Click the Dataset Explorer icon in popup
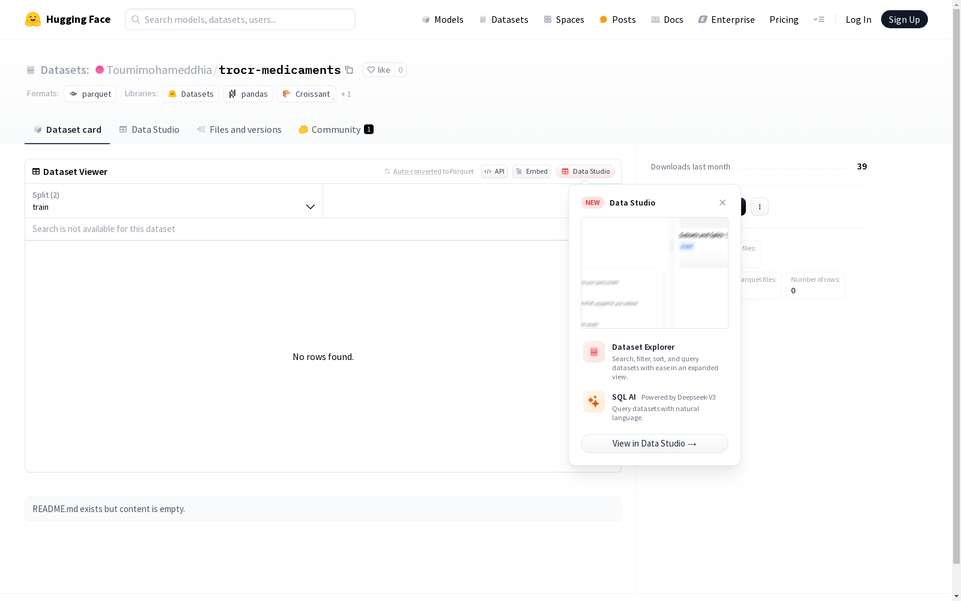The image size is (961, 601). point(594,352)
